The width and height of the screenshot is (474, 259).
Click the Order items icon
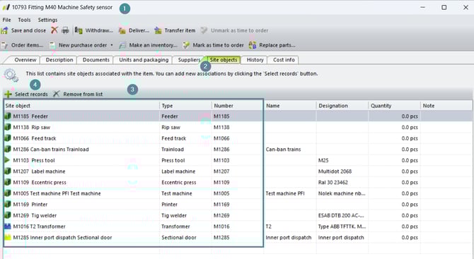click(4, 45)
